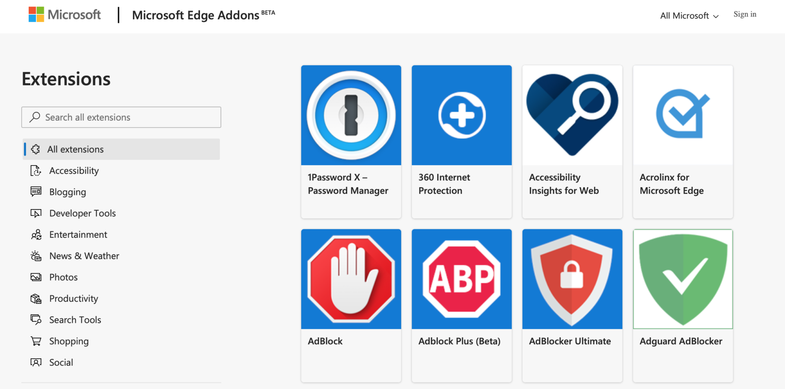Viewport: 785px width, 389px height.
Task: Open Adblock Plus (Beta) title
Action: click(x=459, y=341)
